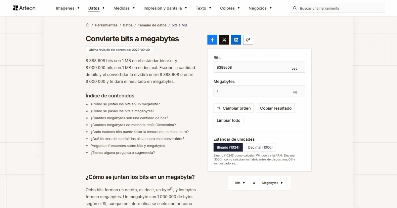
Task: Click Copiar resultado button
Action: [x=276, y=108]
